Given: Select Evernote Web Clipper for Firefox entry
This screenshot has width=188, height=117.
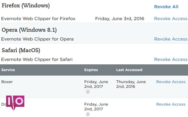Looking at the screenshot, I should [x=38, y=19].
